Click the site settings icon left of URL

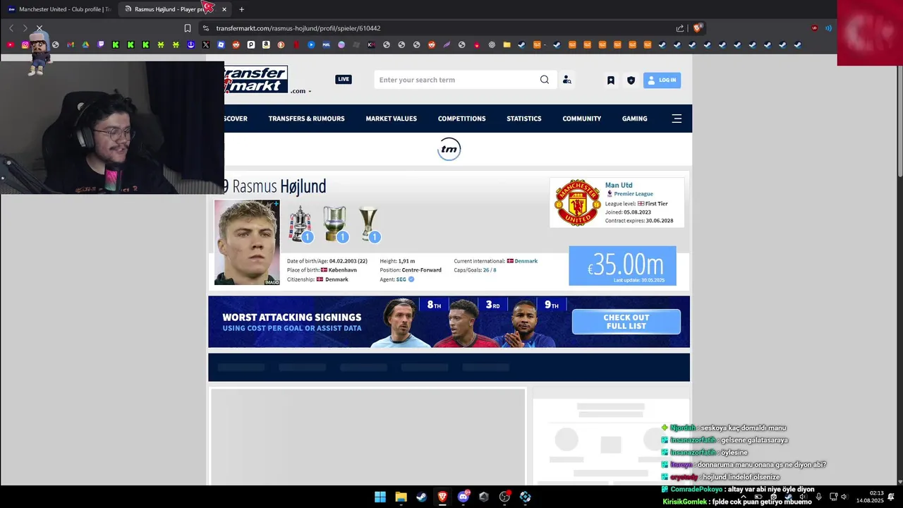[205, 28]
